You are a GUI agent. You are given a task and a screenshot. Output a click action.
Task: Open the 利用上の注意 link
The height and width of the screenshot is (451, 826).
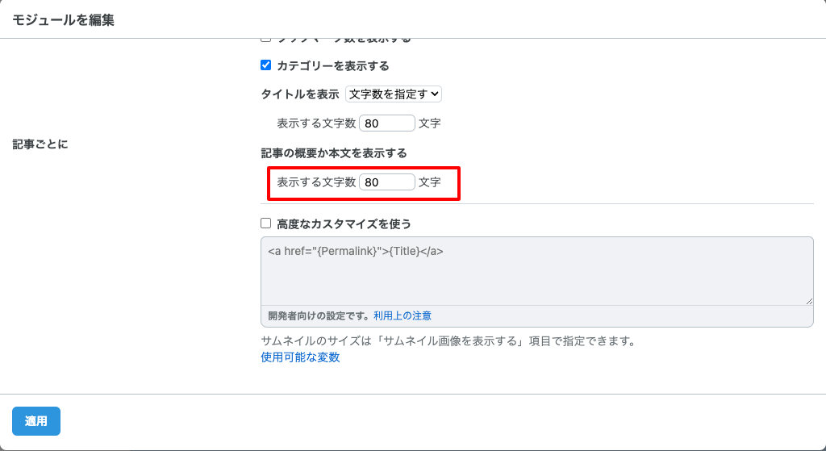[402, 315]
